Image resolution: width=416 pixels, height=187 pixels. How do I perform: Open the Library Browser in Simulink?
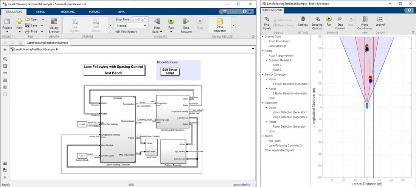54,25
